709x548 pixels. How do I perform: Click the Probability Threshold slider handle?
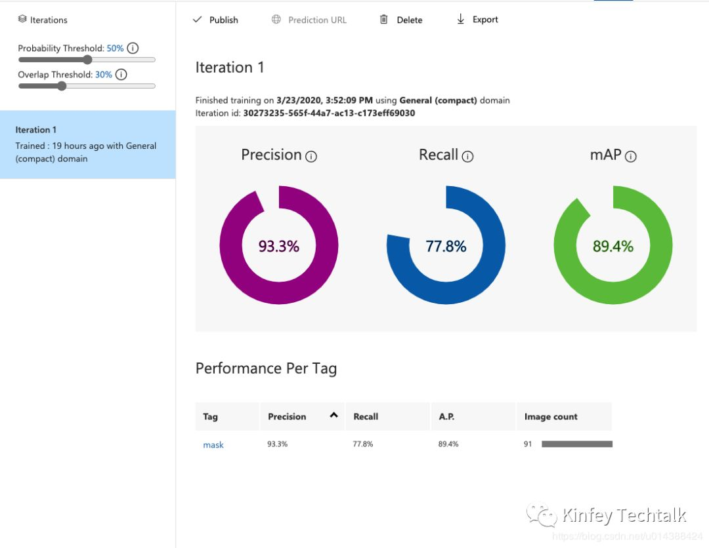(87, 60)
